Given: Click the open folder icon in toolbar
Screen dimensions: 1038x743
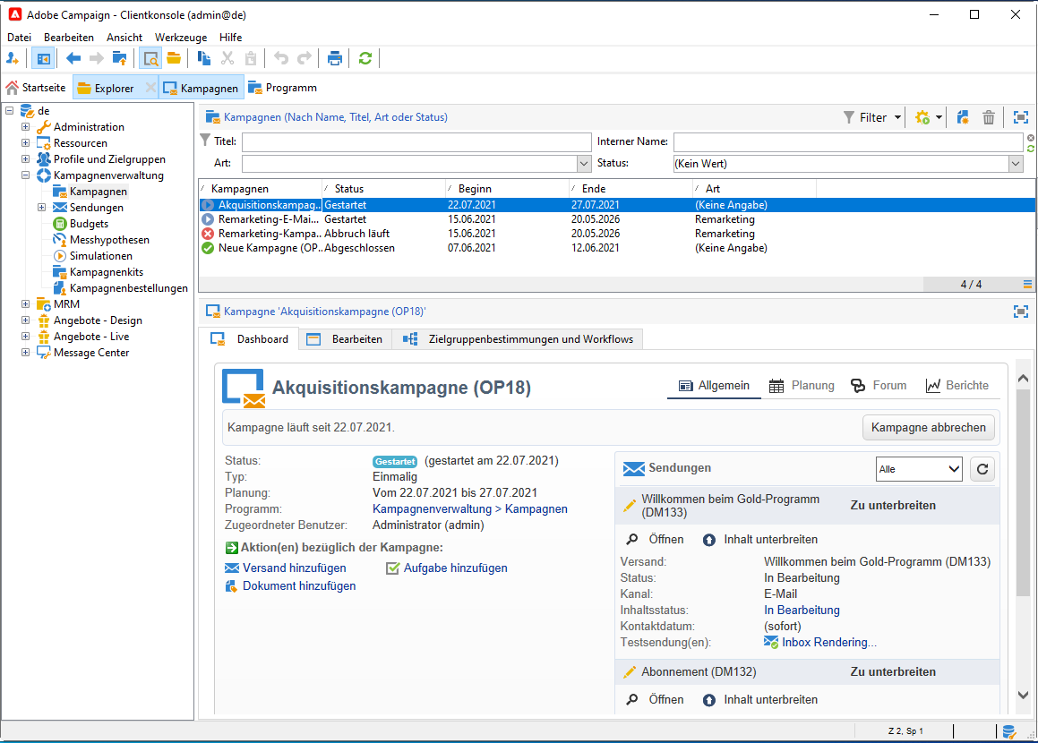Looking at the screenshot, I should (x=174, y=59).
